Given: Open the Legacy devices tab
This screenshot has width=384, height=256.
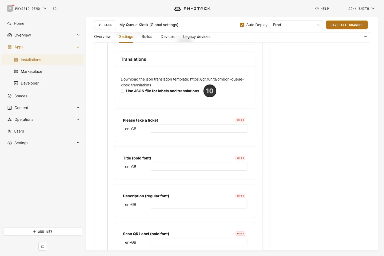Looking at the screenshot, I should pyautogui.click(x=197, y=37).
